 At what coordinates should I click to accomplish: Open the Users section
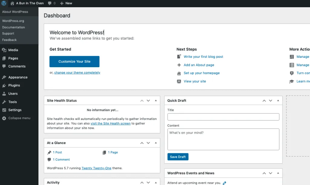click(x=12, y=93)
